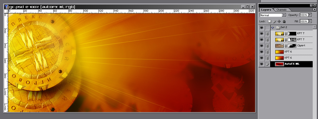This screenshot has width=318, height=119.
Task: Click the solid black mask of topmost KPT 7
Action: pos(292,34)
